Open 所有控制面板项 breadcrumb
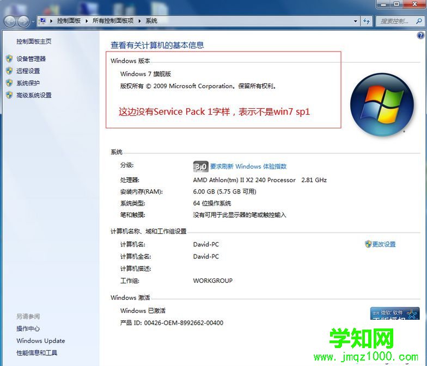Screen dimensions: 427x366 coord(113,21)
